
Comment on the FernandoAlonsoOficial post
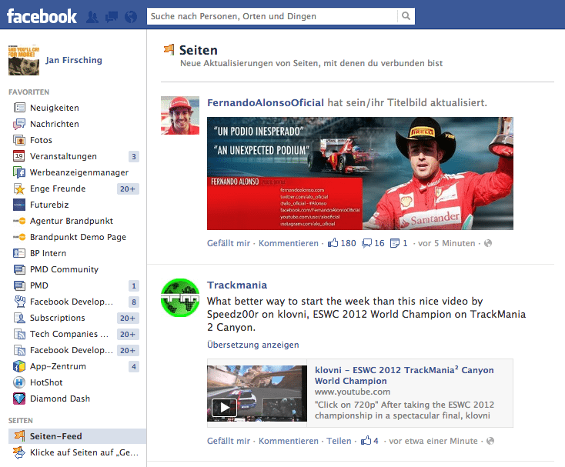click(289, 243)
